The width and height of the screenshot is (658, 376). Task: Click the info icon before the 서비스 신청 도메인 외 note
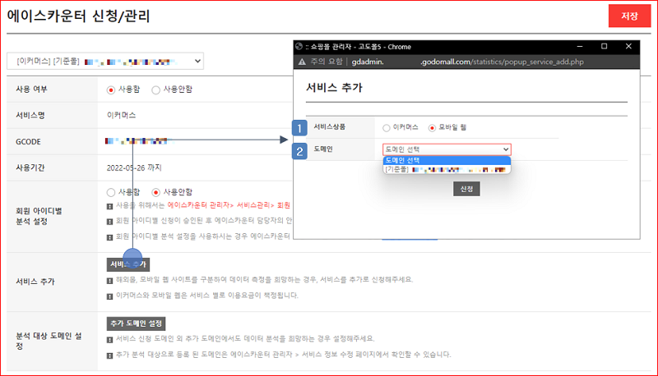111,339
